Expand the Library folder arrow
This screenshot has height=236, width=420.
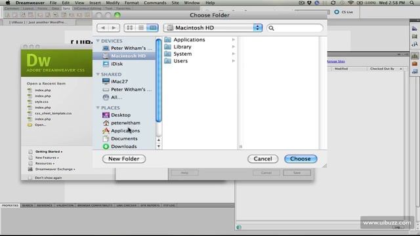pos(234,47)
